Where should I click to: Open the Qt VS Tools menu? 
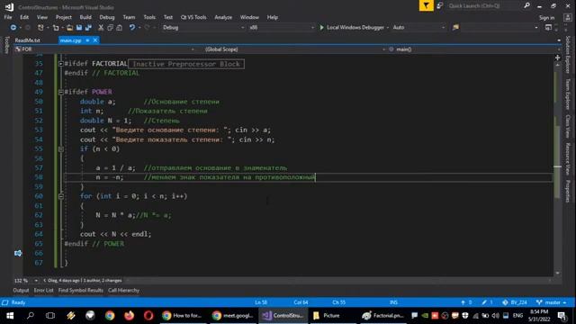(x=193, y=17)
